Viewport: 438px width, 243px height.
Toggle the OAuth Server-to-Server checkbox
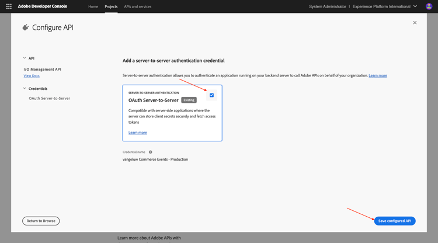(x=212, y=95)
